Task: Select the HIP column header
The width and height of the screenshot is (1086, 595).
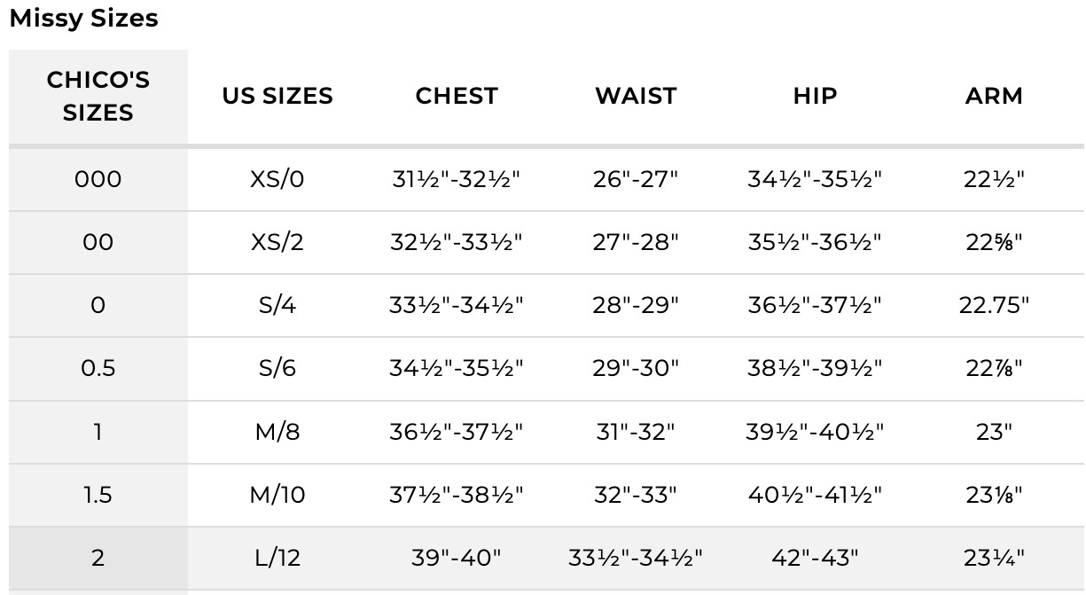Action: pos(815,96)
